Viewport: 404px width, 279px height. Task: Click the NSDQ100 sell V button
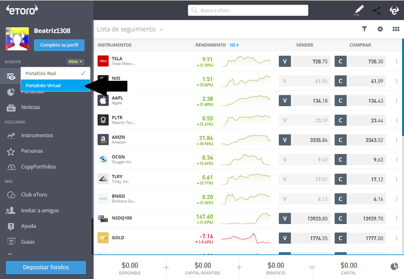pyautogui.click(x=285, y=218)
